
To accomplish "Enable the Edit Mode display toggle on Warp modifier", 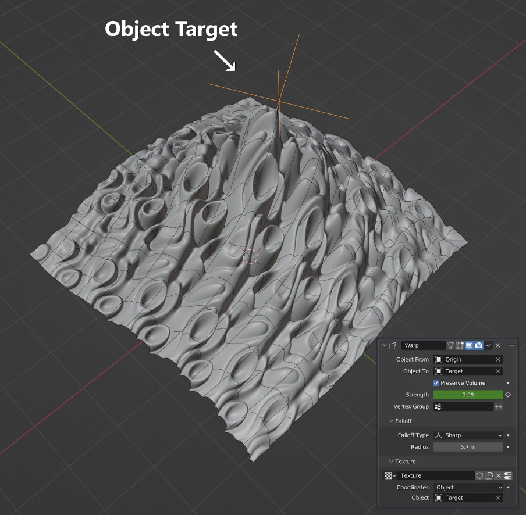I will (x=459, y=345).
